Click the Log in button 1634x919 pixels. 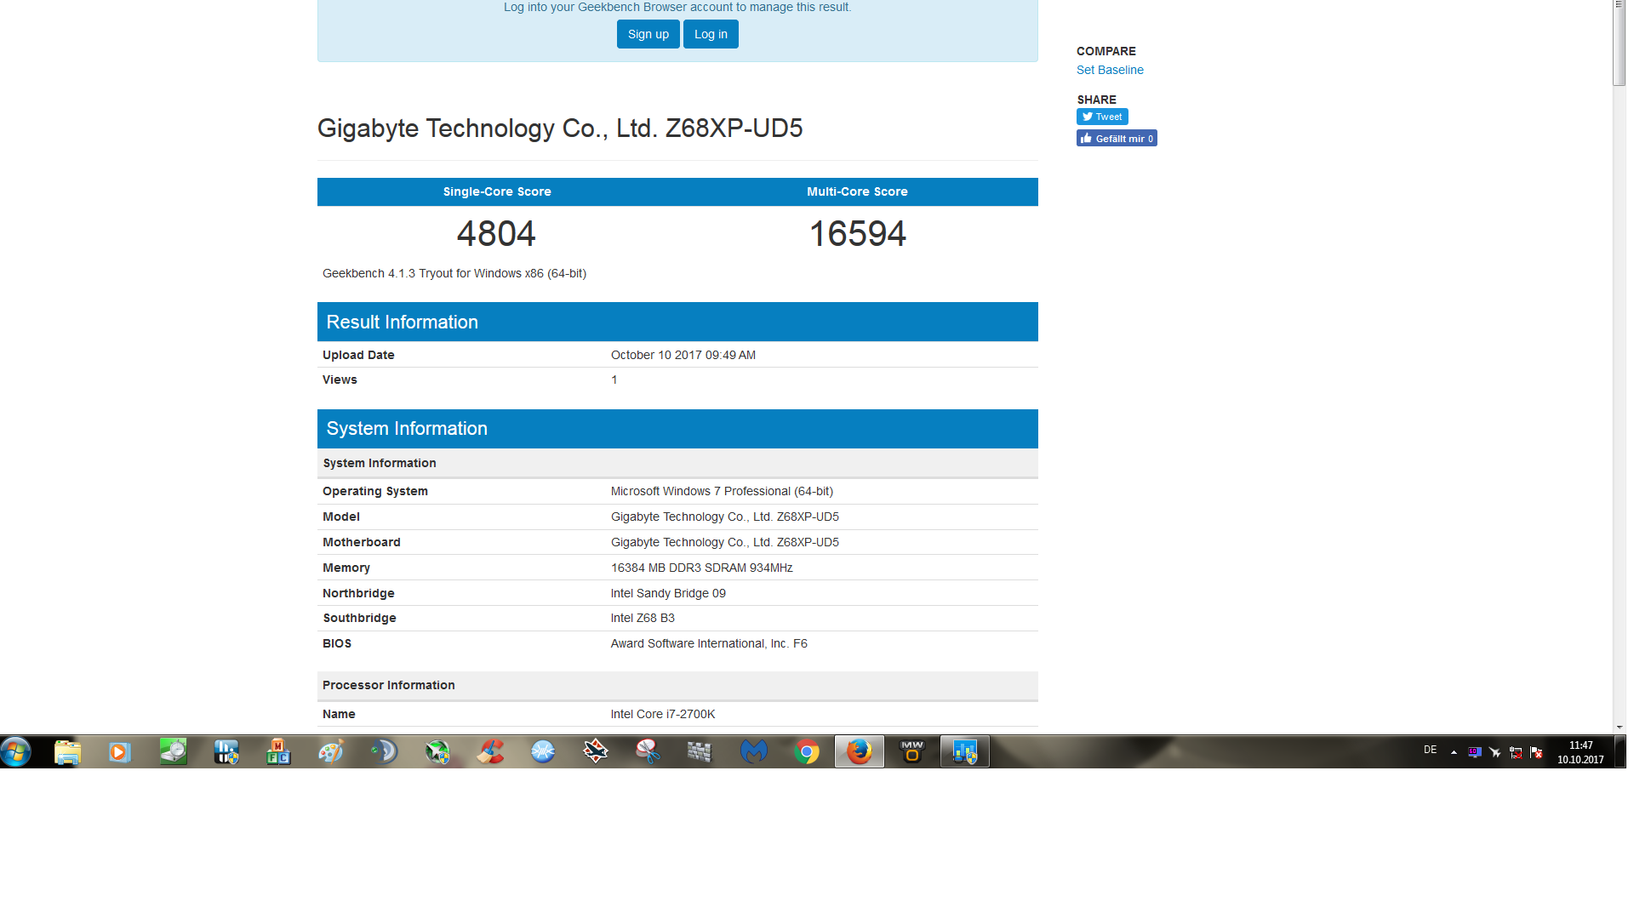[711, 34]
